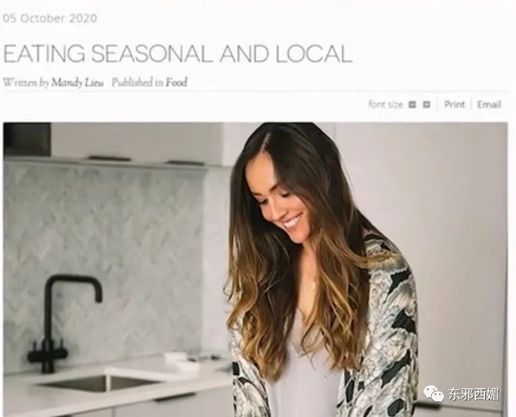
Task: Click the Published in text
Action: 137,82
